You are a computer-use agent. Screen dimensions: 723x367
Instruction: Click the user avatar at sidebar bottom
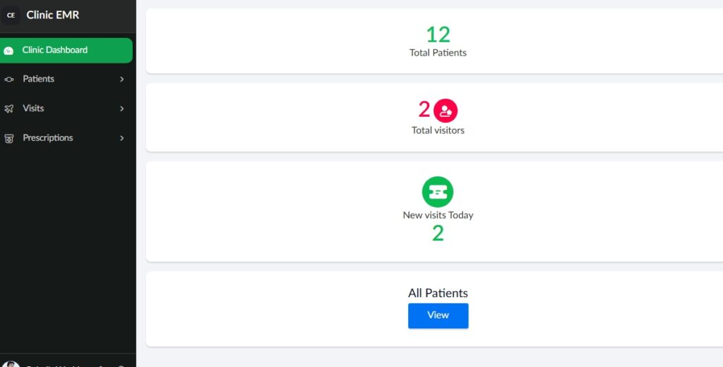[x=11, y=364]
